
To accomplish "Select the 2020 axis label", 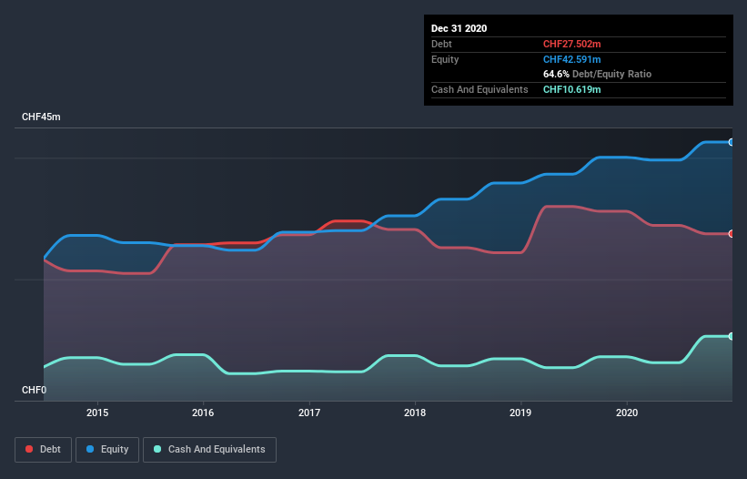I will (x=627, y=413).
